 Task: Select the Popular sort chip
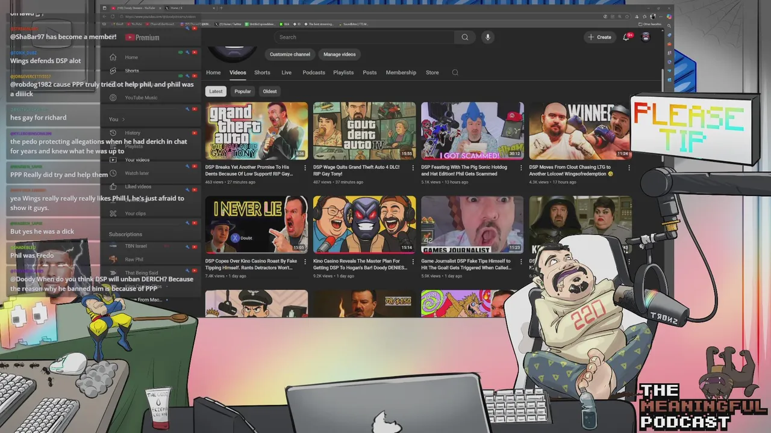[x=243, y=91]
